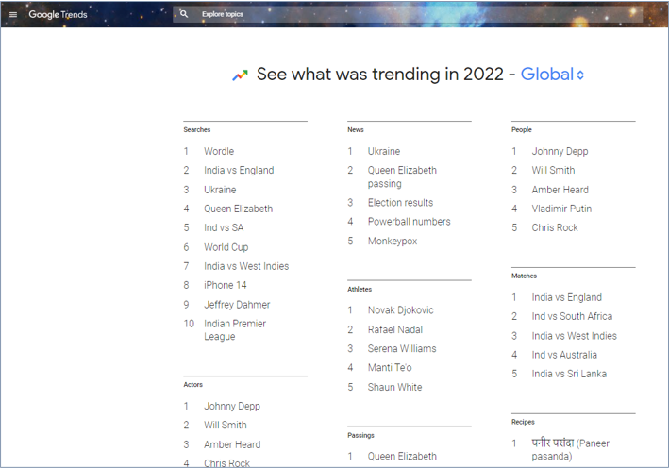Select Serena Williams in Athletes
Screen dimensions: 669x468
[x=402, y=348]
